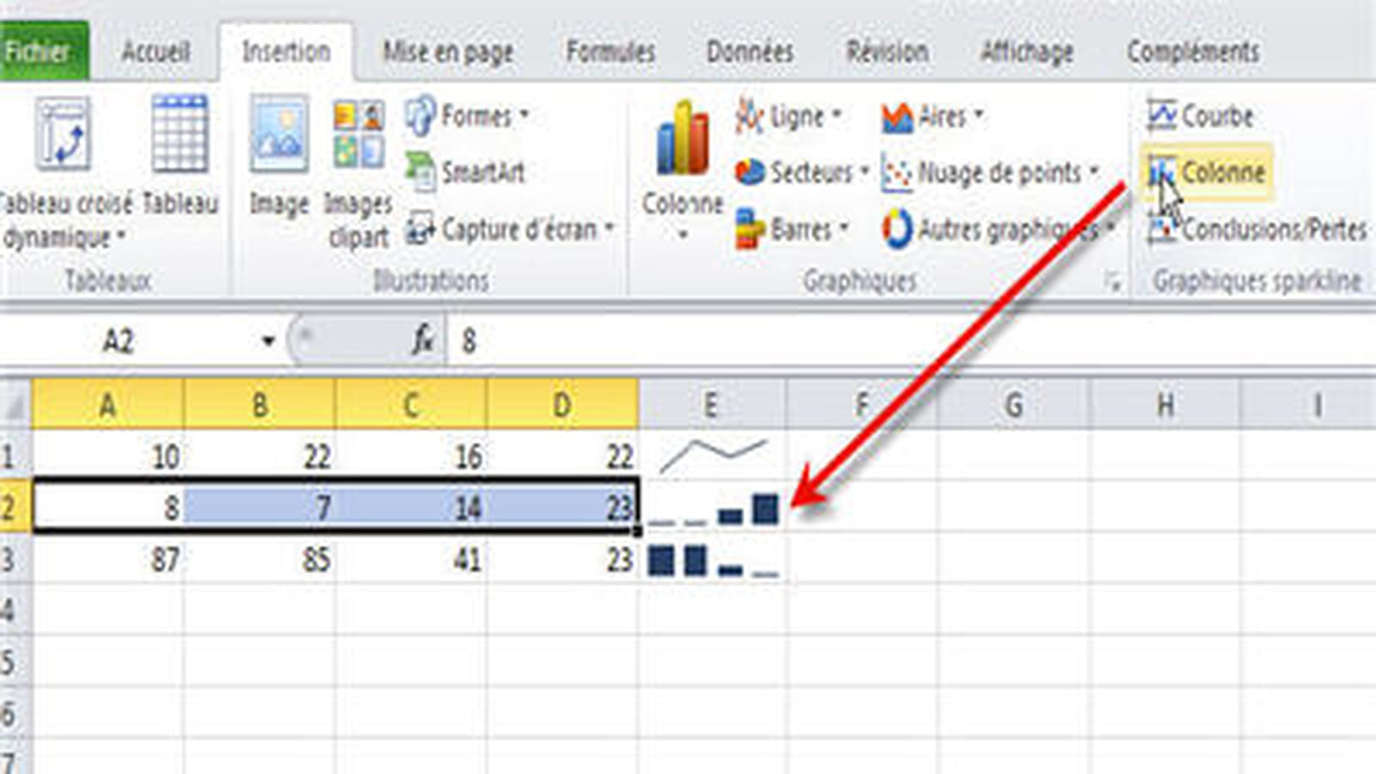Switch to the Révision tab

click(x=887, y=52)
